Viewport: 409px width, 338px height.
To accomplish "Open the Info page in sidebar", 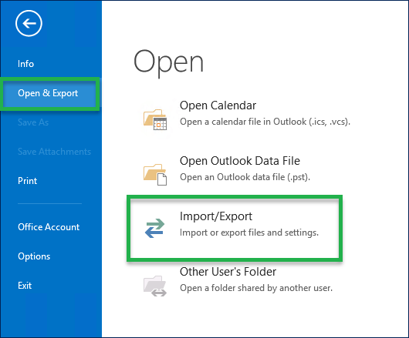I will pyautogui.click(x=25, y=64).
